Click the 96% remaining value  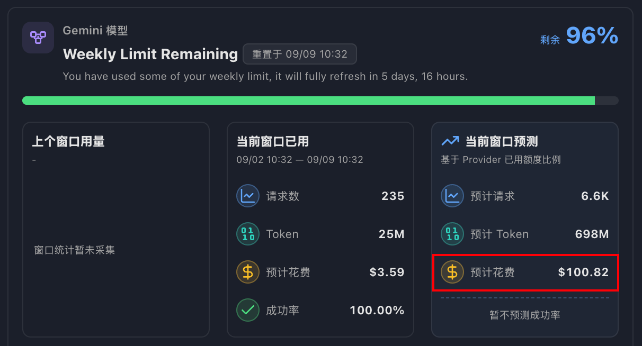pos(592,36)
